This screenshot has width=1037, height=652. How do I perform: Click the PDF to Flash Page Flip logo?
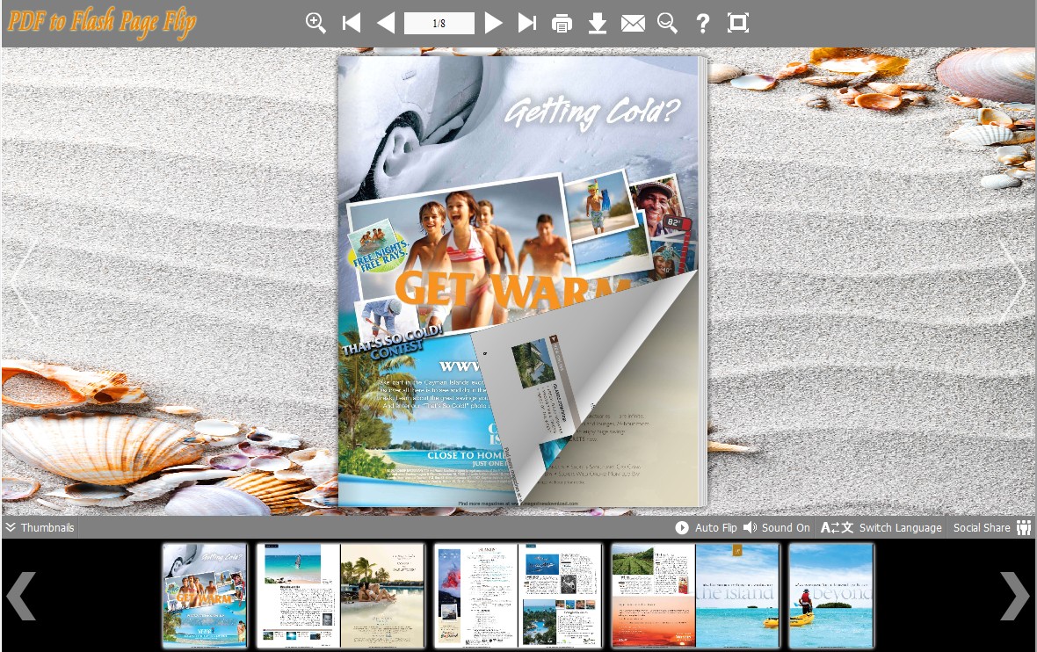coord(102,22)
